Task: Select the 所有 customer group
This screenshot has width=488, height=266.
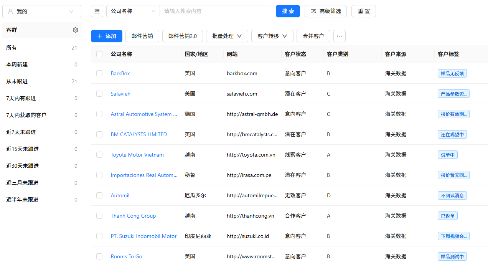Action: [42, 48]
